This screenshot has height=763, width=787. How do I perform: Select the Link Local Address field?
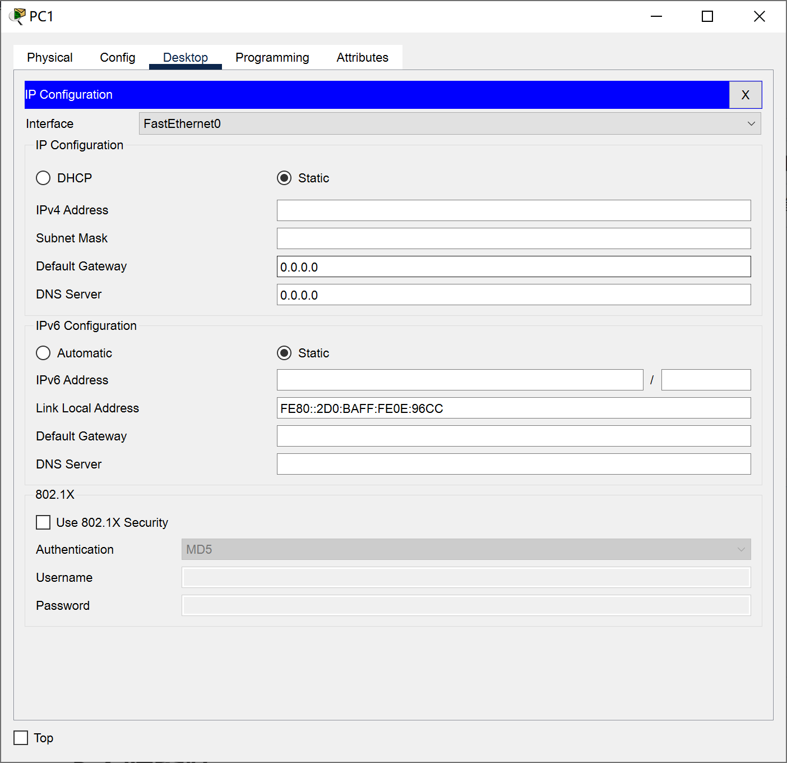pyautogui.click(x=513, y=408)
